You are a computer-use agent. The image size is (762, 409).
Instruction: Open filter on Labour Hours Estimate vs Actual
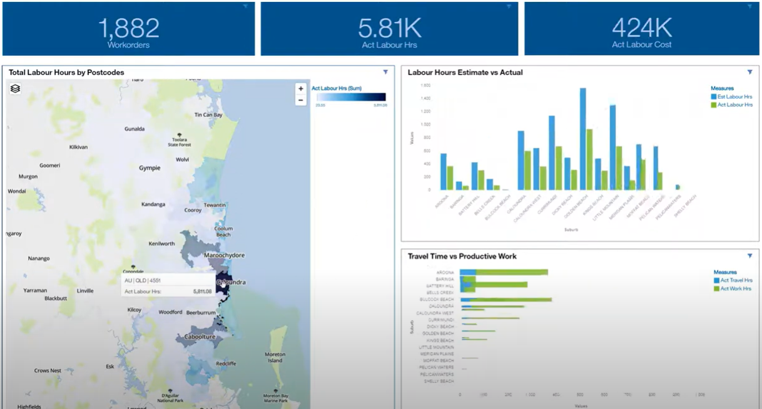749,73
